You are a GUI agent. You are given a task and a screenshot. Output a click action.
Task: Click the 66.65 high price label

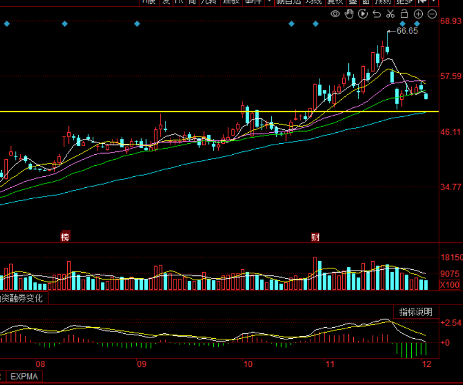tap(407, 31)
